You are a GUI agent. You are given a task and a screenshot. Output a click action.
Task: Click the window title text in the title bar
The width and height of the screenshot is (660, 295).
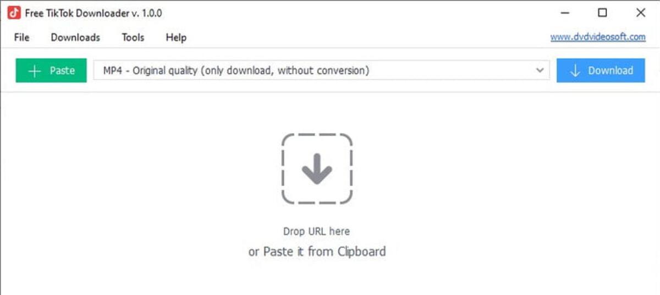click(x=94, y=13)
